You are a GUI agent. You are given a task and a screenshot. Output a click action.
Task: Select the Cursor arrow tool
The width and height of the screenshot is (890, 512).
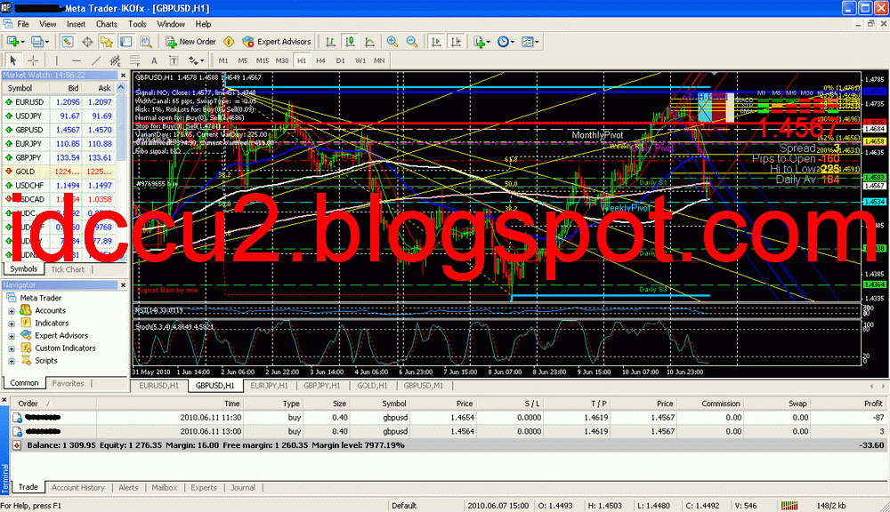[13, 60]
